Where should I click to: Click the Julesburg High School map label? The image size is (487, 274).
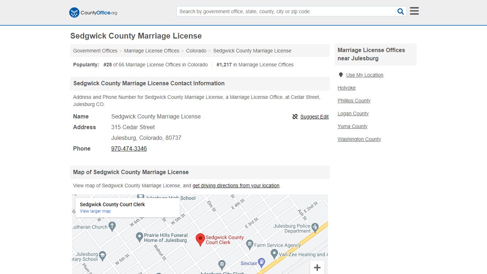[171, 198]
